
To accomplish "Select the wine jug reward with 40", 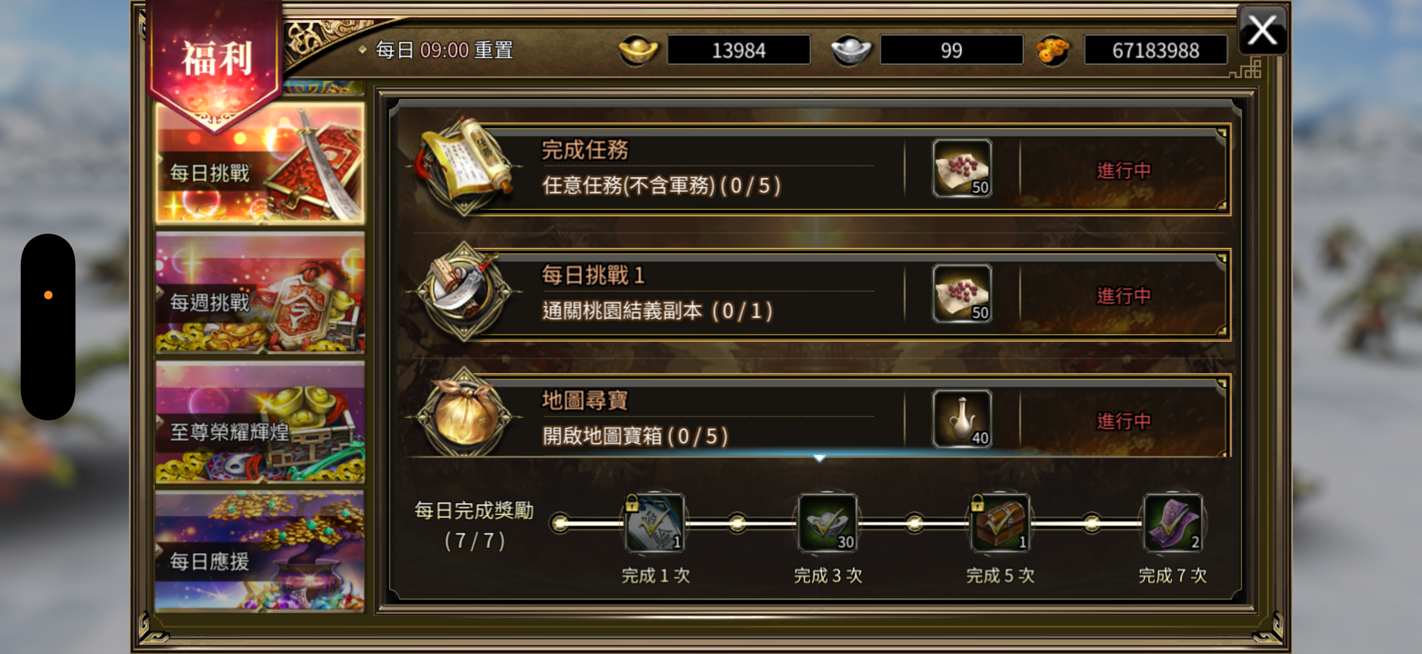I will click(962, 419).
